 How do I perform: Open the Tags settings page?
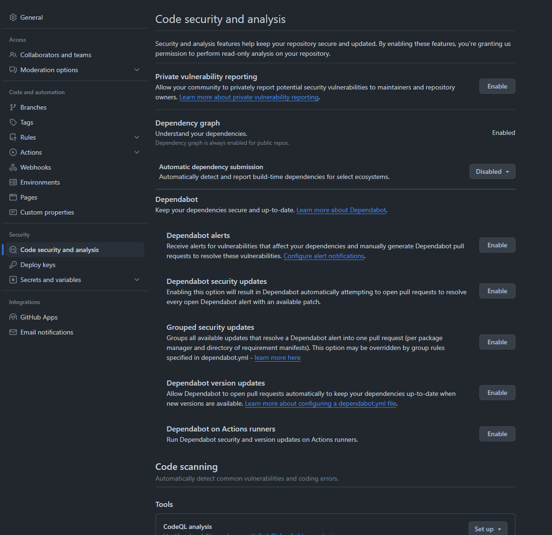(x=75, y=122)
